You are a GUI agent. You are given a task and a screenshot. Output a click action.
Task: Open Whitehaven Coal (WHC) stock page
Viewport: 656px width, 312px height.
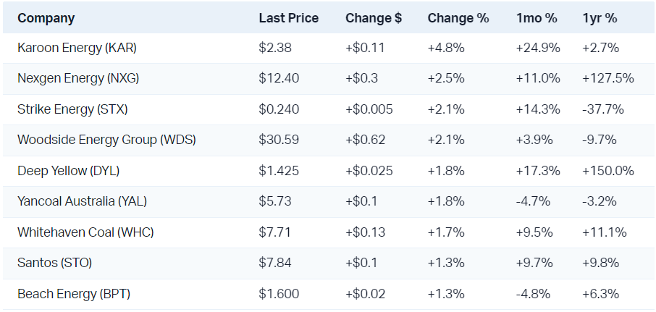[x=85, y=232]
